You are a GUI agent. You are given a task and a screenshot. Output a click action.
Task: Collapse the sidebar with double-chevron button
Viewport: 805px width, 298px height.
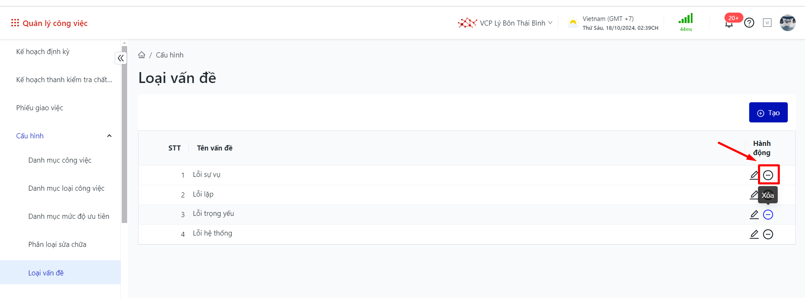[121, 58]
